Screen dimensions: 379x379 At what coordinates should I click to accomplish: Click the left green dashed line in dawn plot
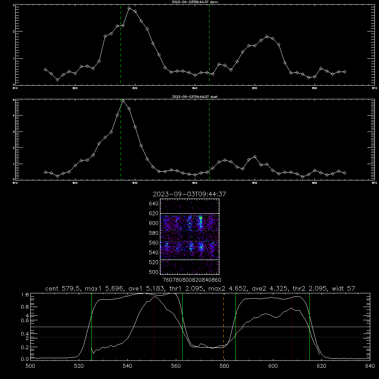[x=121, y=45]
